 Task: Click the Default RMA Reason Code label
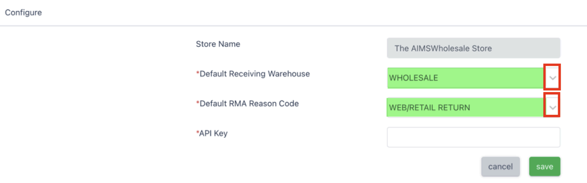pyautogui.click(x=249, y=104)
